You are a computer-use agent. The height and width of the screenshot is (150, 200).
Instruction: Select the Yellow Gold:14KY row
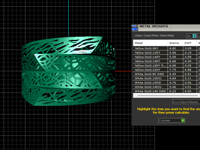167,57
